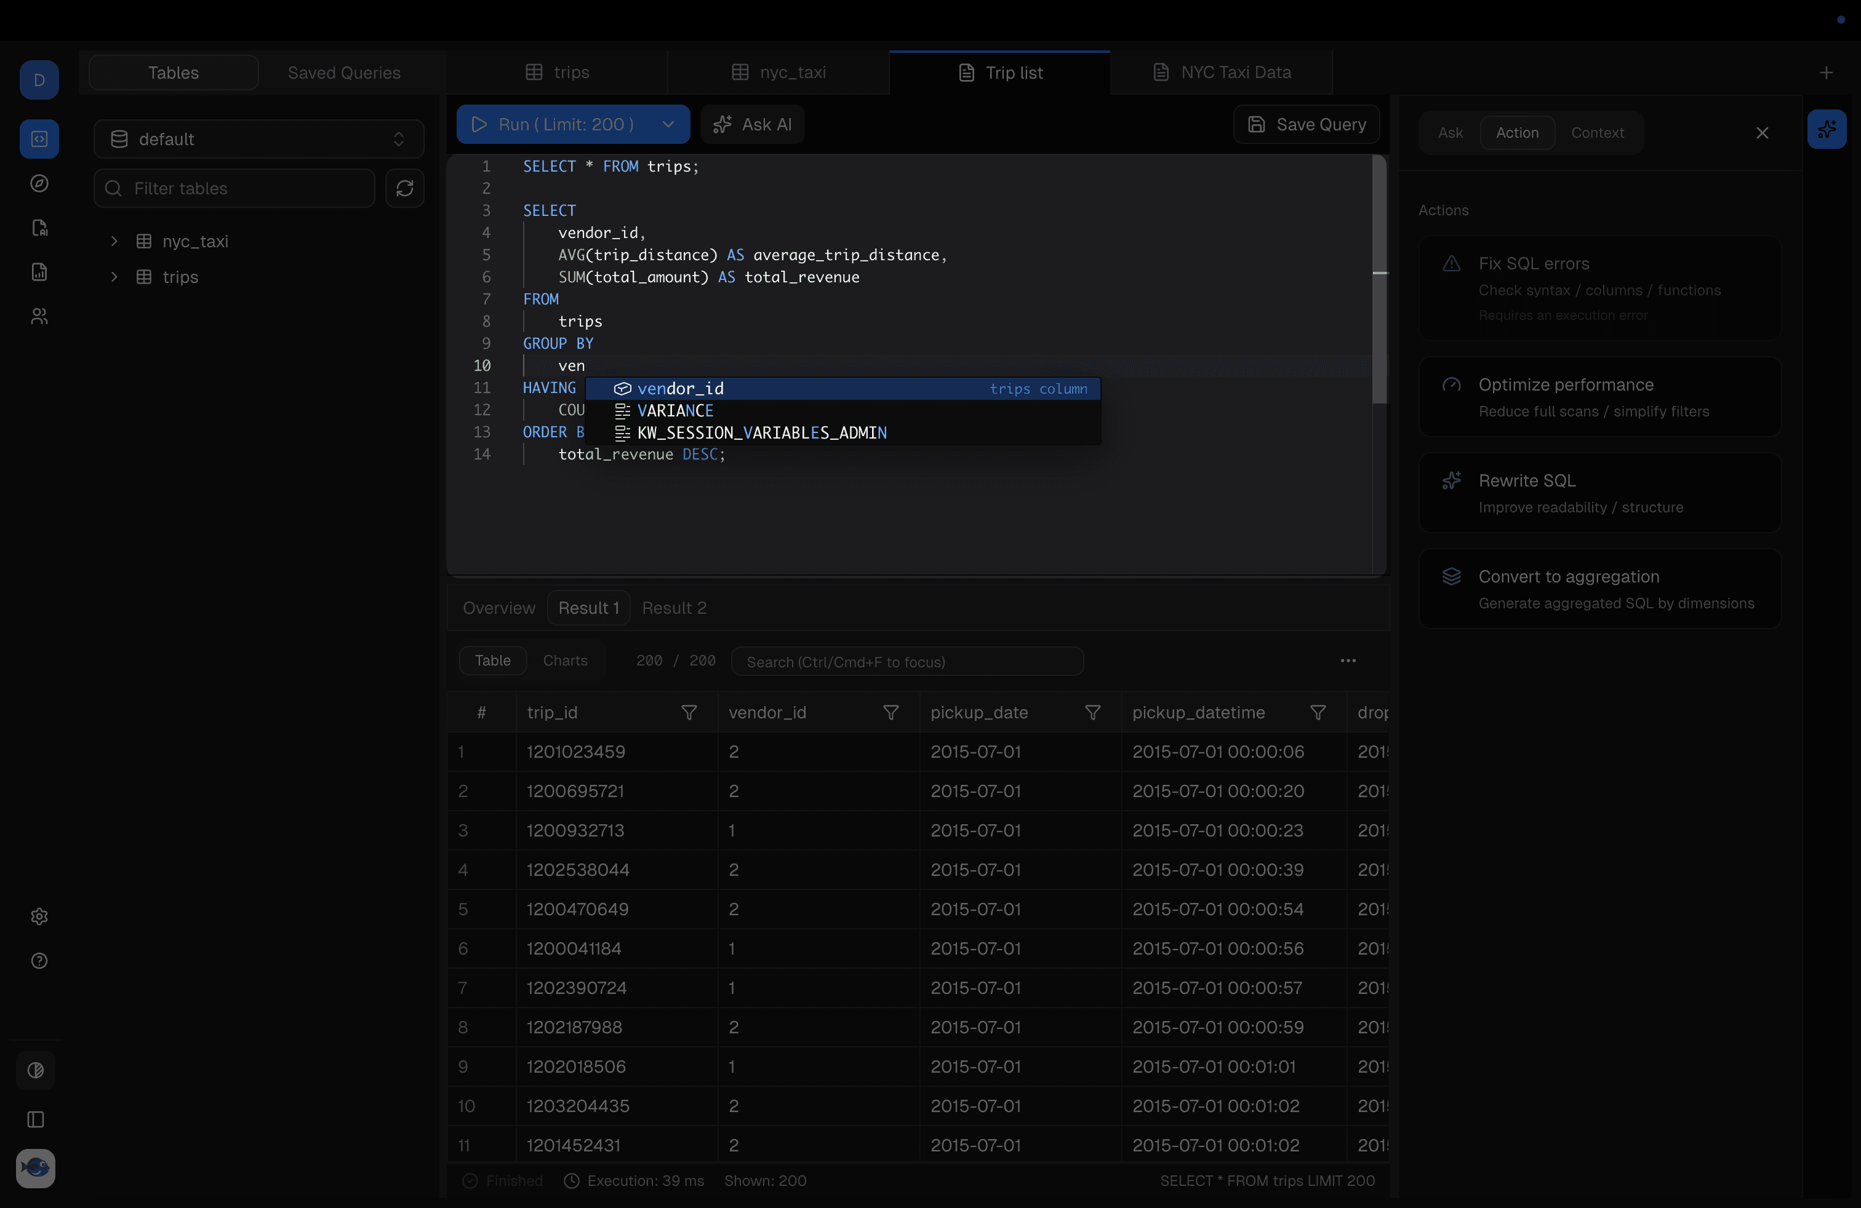The height and width of the screenshot is (1208, 1861).
Task: Switch to the Ask tab
Action: (1451, 133)
